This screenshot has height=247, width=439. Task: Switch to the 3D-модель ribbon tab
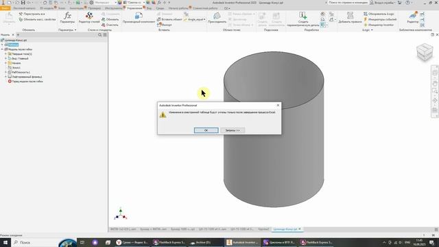47,8
